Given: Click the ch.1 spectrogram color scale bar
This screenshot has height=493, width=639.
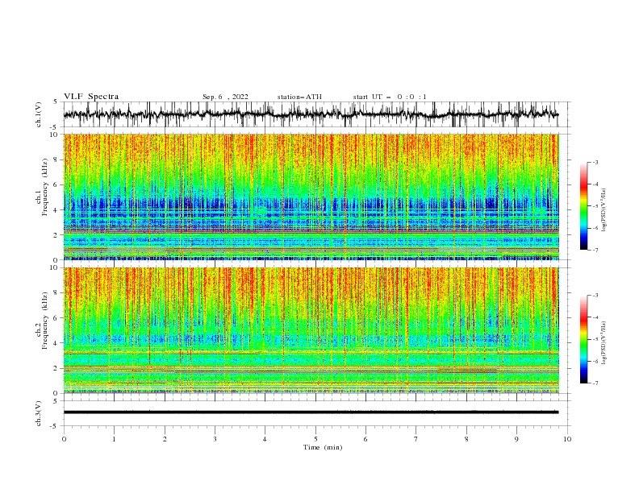Looking at the screenshot, I should click(583, 206).
